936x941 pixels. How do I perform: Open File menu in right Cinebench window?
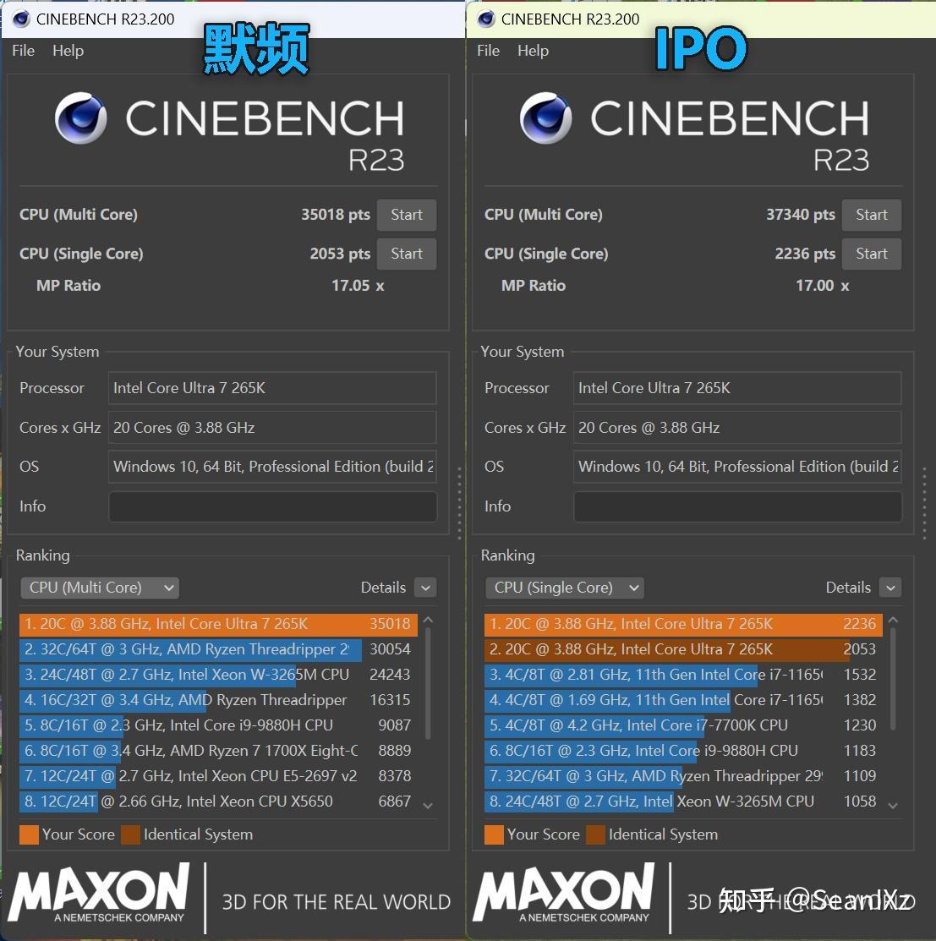(x=488, y=51)
